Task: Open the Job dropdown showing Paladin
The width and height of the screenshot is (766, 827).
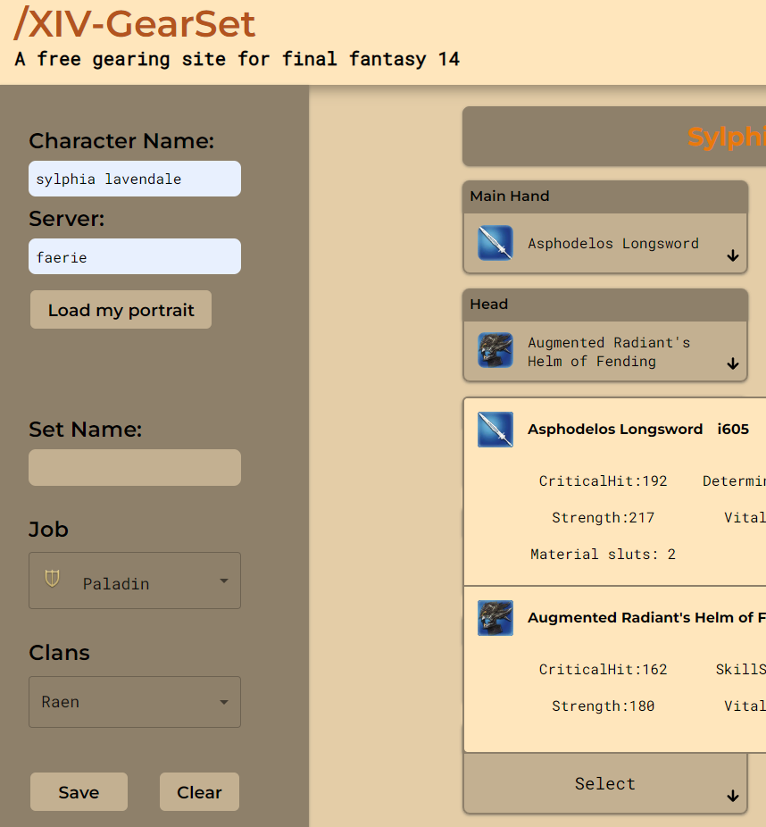Action: 135,581
